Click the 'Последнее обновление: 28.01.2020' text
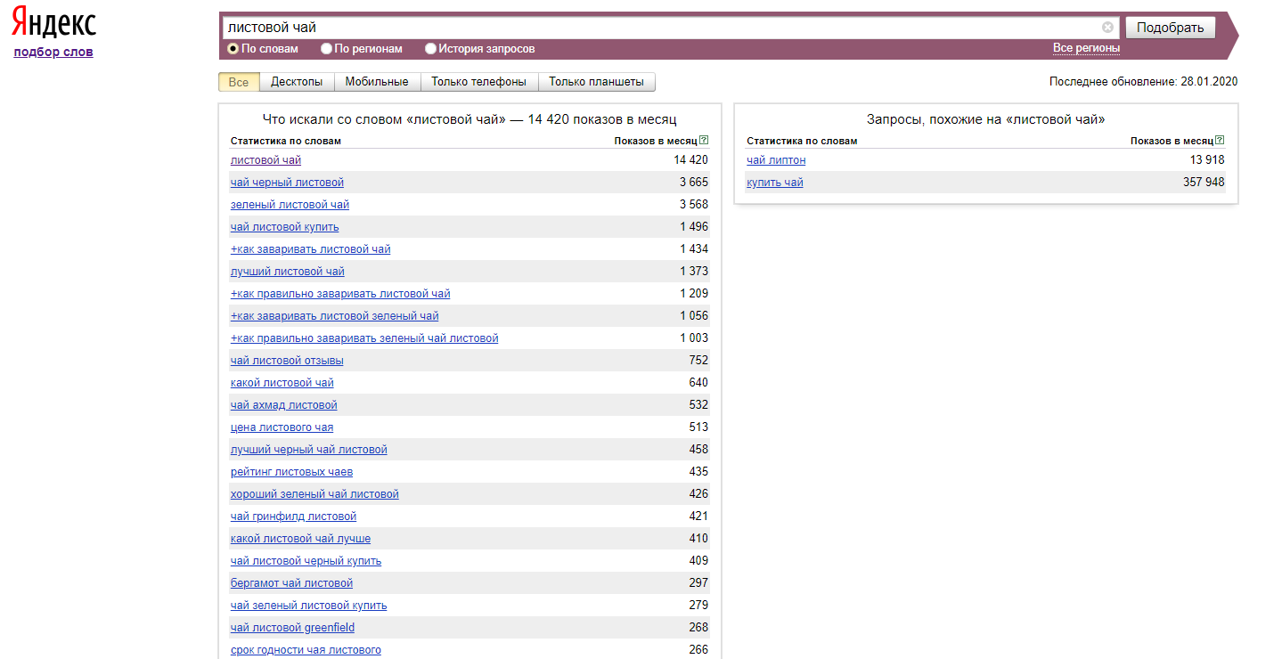This screenshot has height=659, width=1282. click(x=1143, y=82)
